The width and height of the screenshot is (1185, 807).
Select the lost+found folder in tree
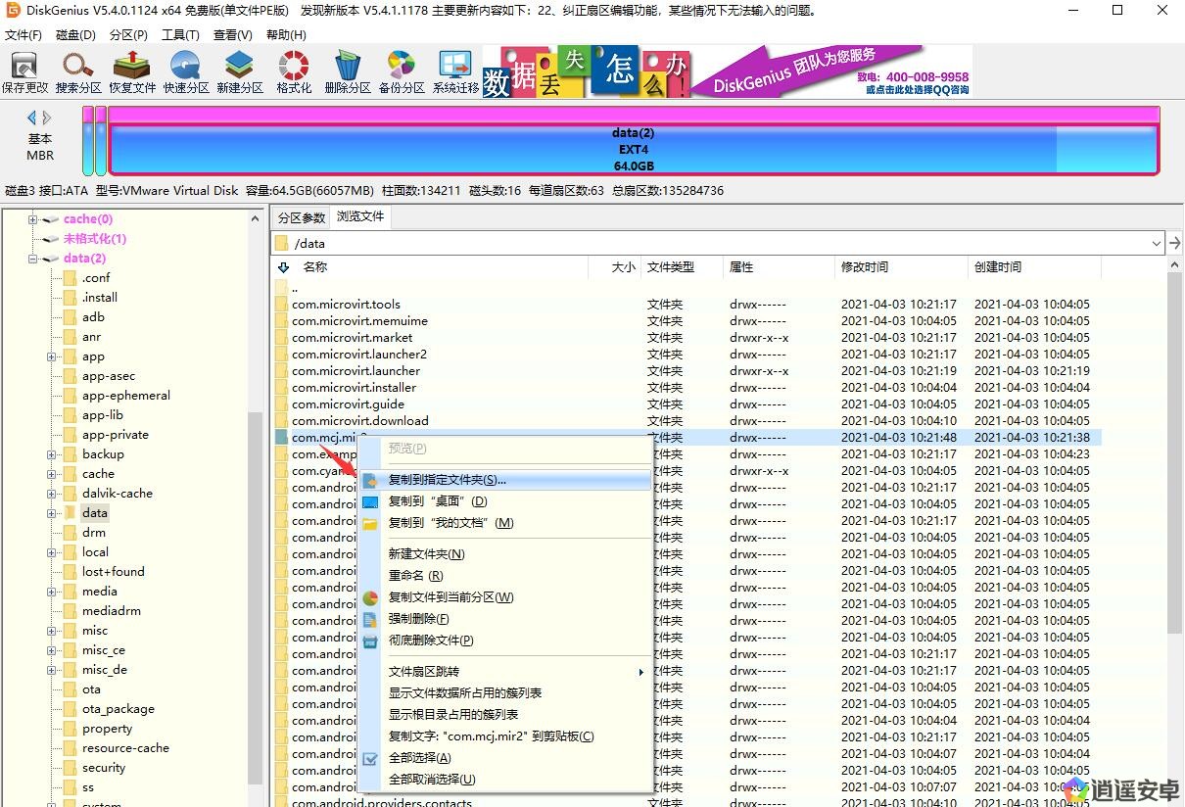click(113, 572)
